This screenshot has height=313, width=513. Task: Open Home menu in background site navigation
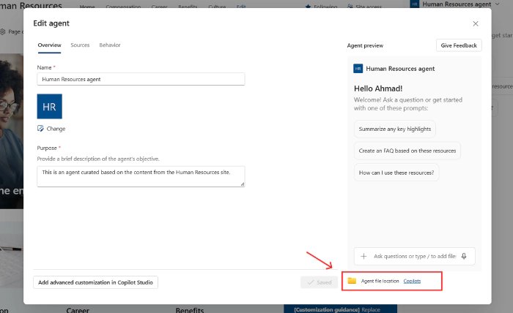tap(87, 7)
